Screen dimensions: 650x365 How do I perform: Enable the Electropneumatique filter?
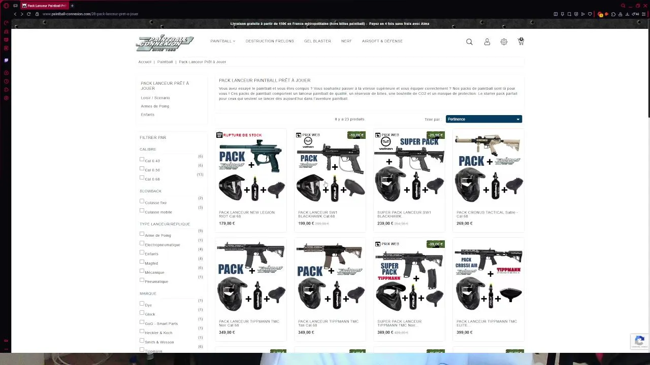[142, 243]
